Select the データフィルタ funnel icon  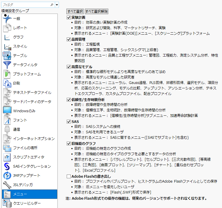click(7, 65)
